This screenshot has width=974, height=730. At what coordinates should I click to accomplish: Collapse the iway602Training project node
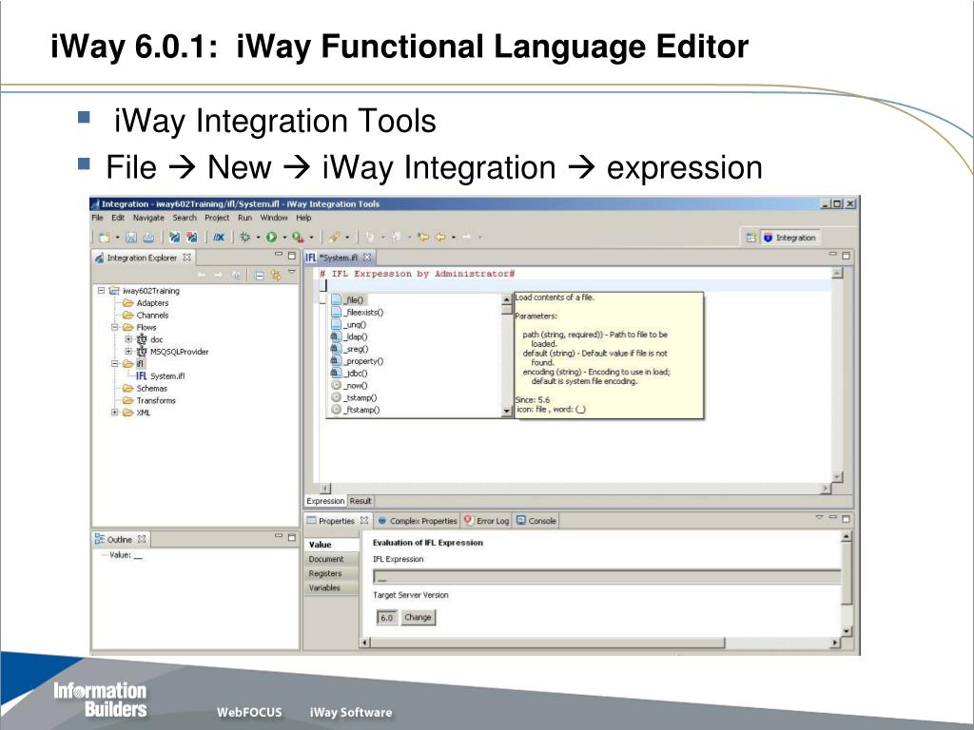click(101, 291)
